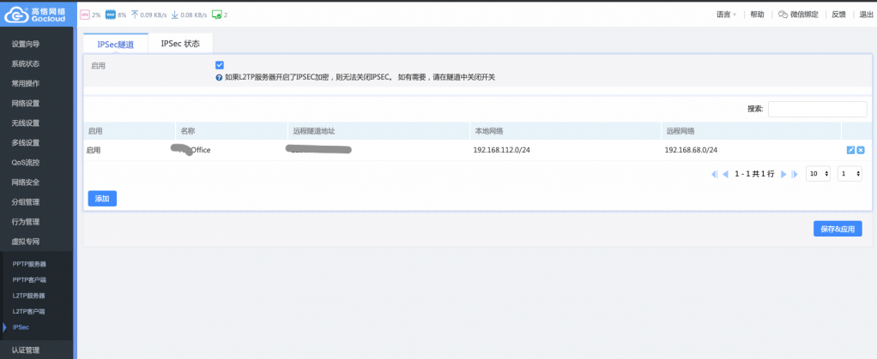Viewport: 877px width, 359px height.
Task: Click the Gocloud logo
Action: pyautogui.click(x=38, y=15)
